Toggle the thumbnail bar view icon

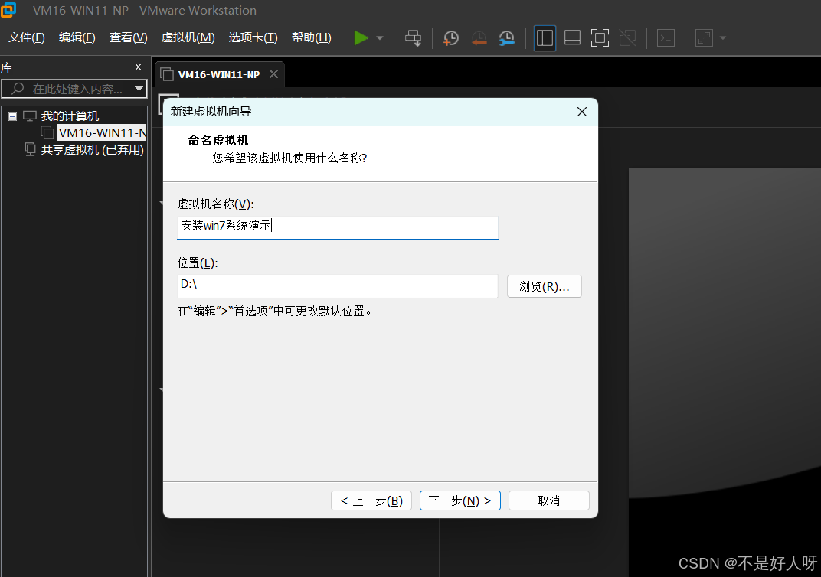click(572, 37)
